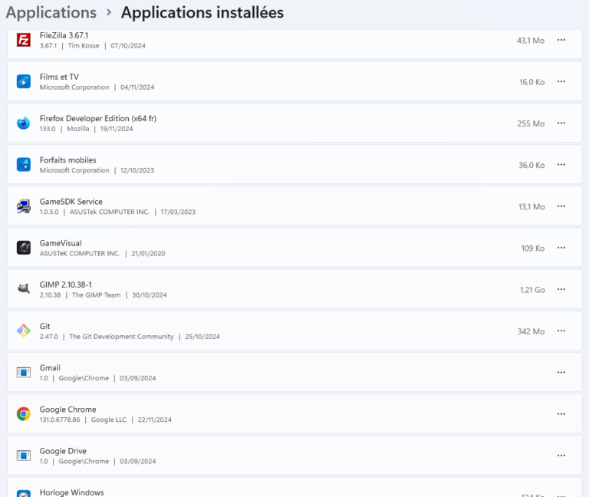Show more options for Google Chrome
This screenshot has width=589, height=497.
(561, 414)
